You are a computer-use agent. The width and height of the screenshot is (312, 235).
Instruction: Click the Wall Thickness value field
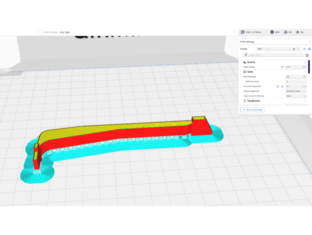coord(296,77)
